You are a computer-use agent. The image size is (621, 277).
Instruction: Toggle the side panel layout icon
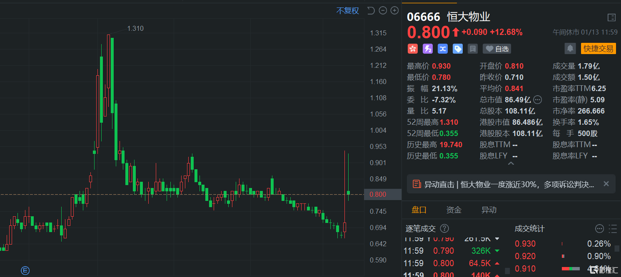(x=611, y=17)
